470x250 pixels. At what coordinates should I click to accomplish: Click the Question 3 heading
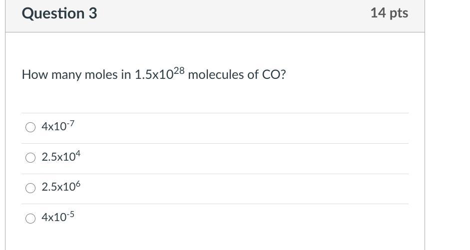(59, 13)
